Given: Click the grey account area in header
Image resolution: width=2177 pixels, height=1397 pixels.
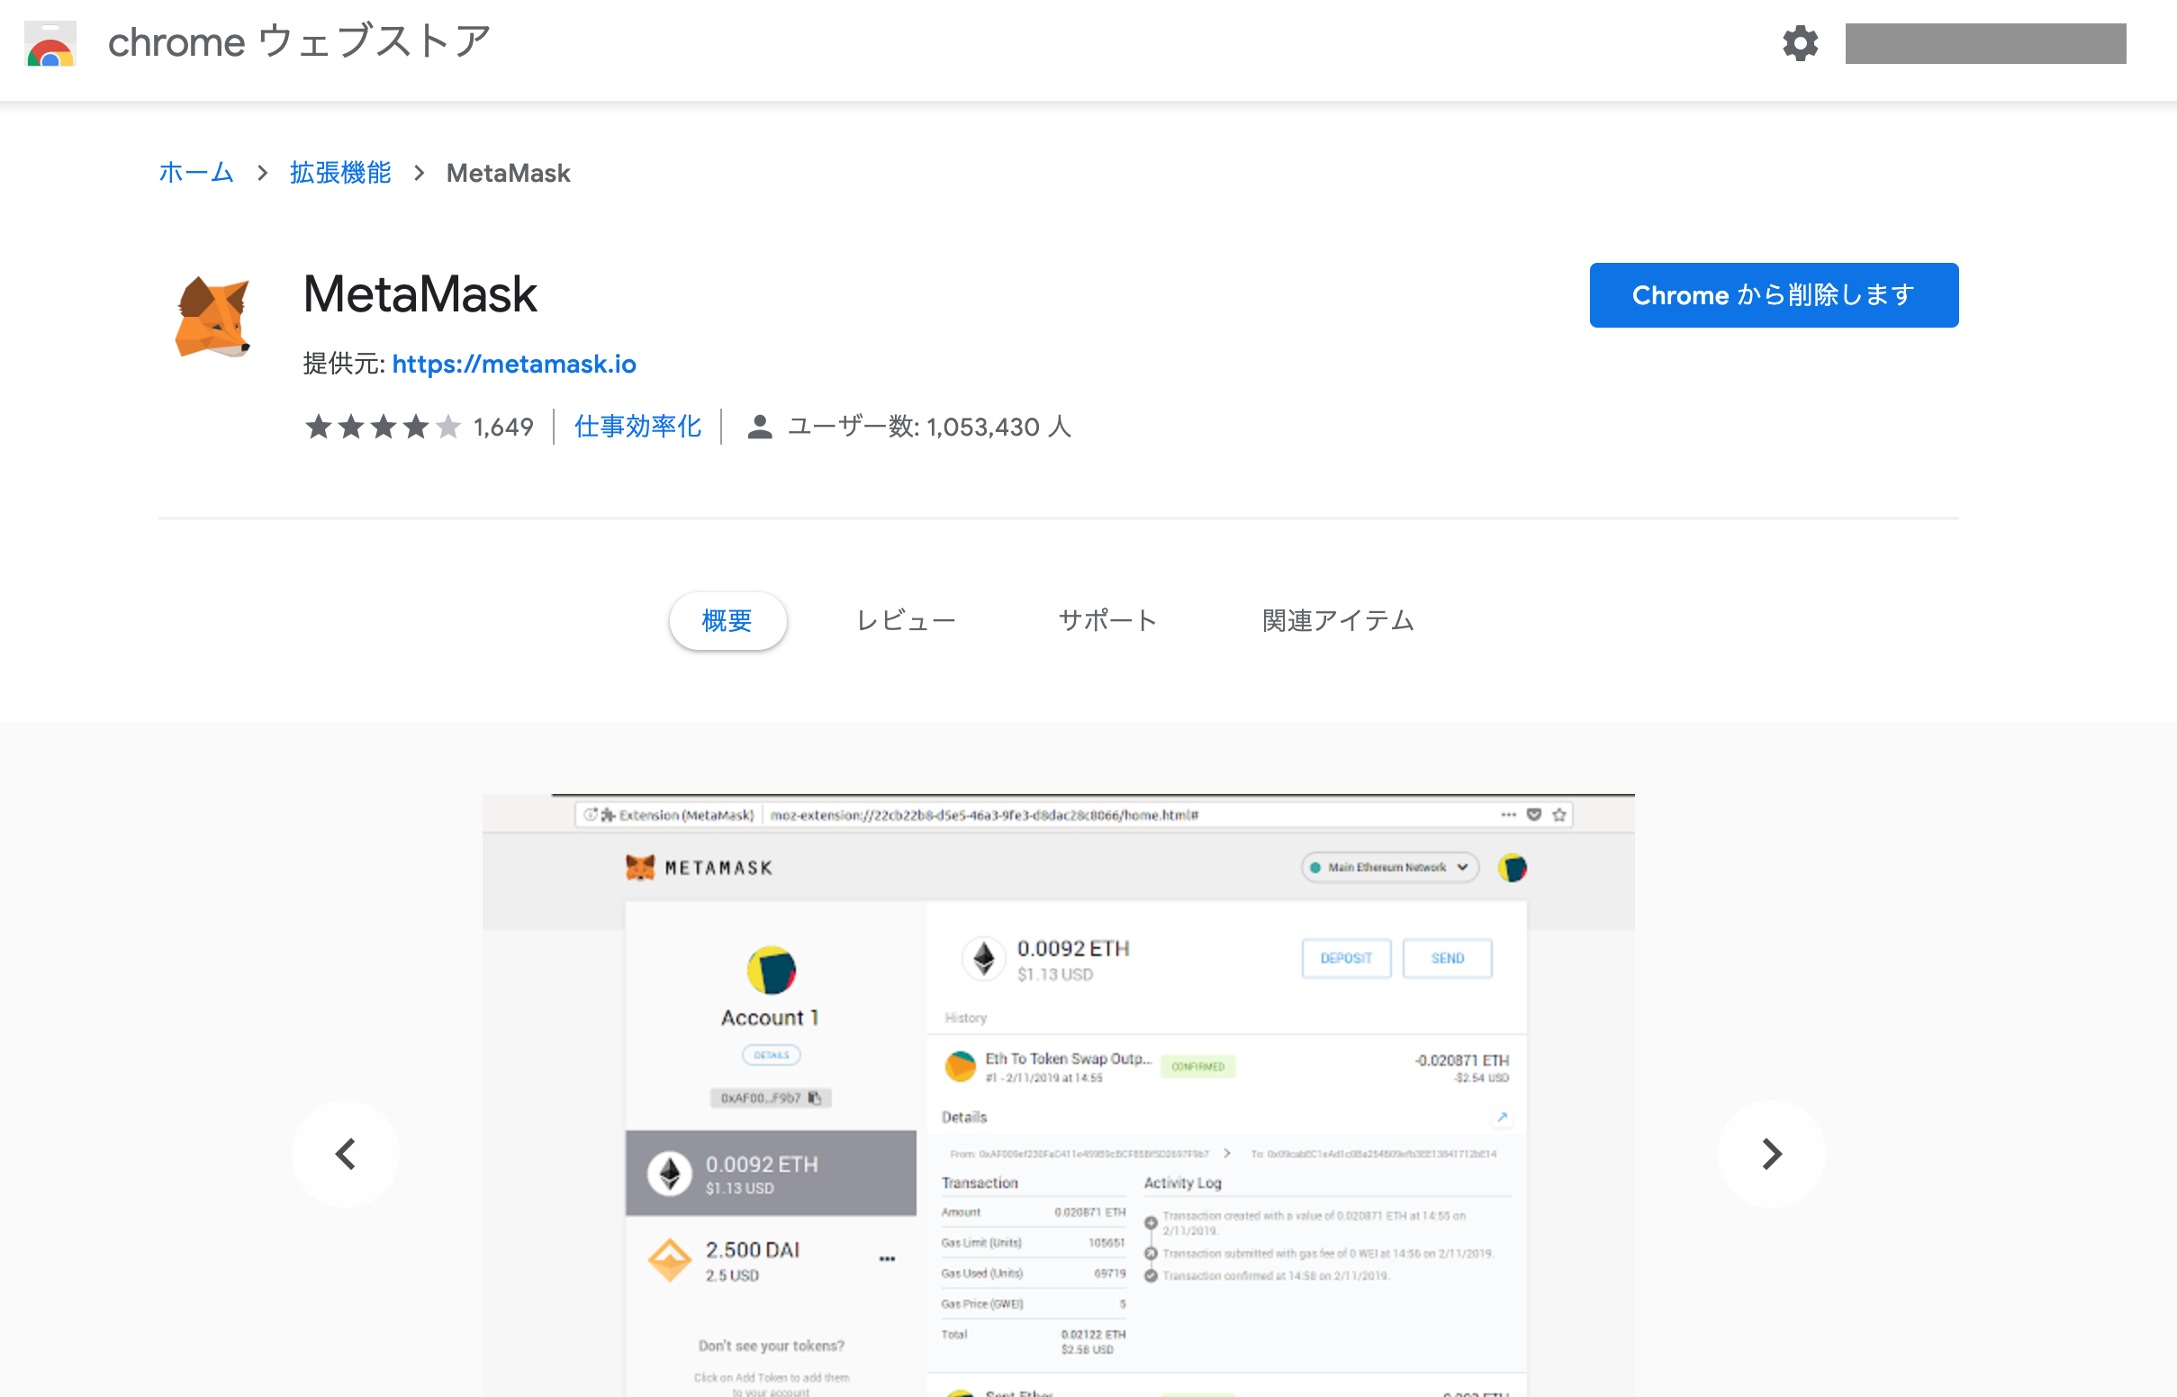Looking at the screenshot, I should pyautogui.click(x=1985, y=43).
